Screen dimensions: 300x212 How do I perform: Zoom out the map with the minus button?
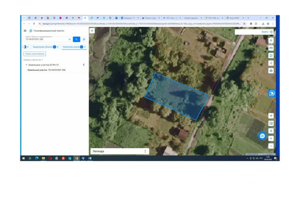[x=271, y=146]
